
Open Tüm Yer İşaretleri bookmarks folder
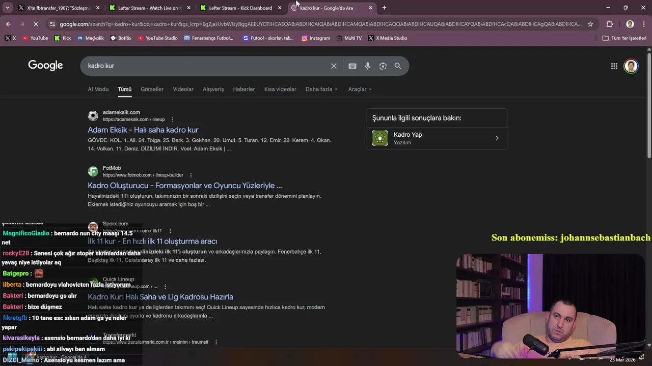624,38
